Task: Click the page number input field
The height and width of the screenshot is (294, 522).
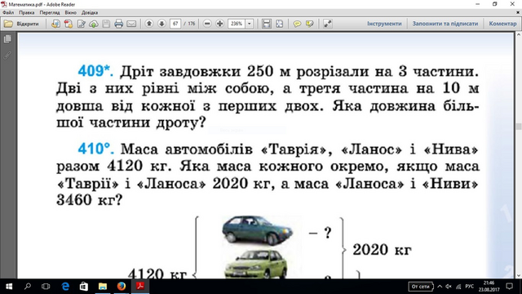Action: 175,24
